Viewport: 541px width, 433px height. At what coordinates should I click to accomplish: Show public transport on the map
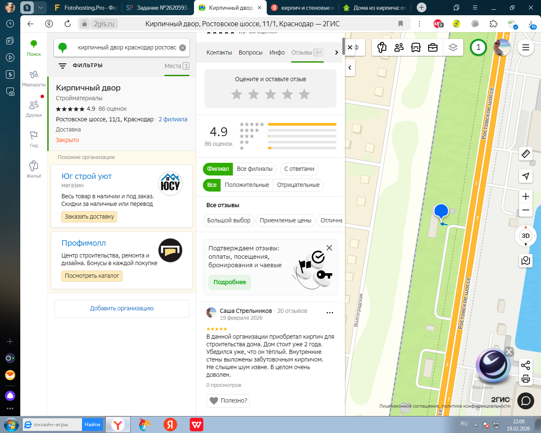pyautogui.click(x=416, y=47)
